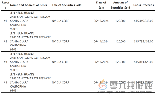Screen dimensions: 156x94
Task: Click record number #3 cell
Action: [x=5, y=62]
